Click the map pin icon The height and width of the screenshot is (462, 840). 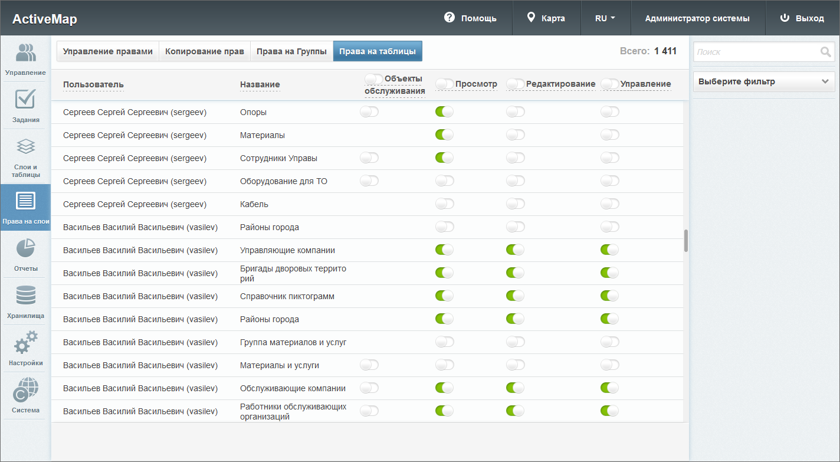[x=531, y=18]
